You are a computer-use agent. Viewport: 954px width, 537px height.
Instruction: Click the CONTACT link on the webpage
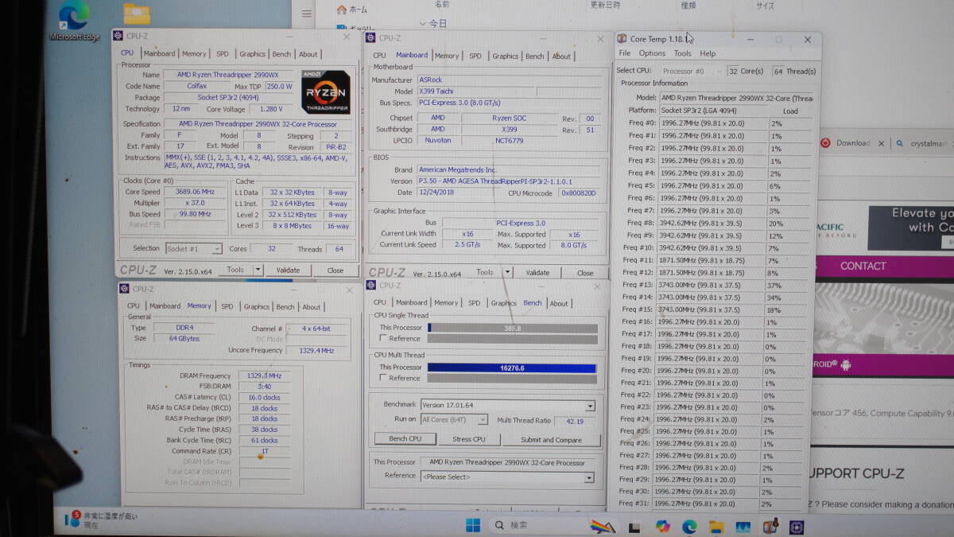863,267
